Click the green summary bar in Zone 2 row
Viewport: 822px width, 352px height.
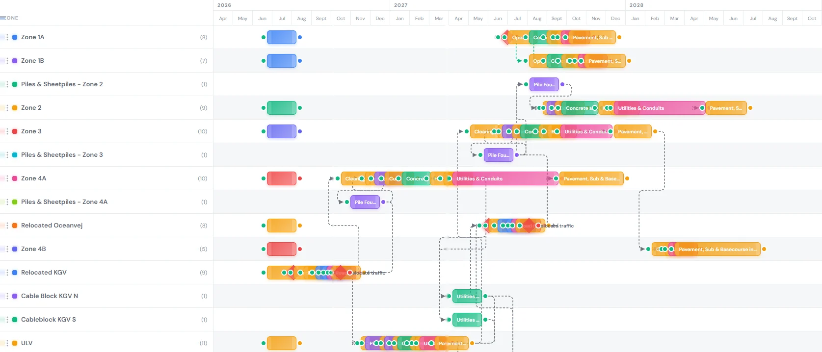[282, 108]
